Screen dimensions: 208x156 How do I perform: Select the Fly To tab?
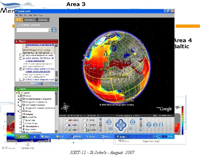click(x=18, y=20)
